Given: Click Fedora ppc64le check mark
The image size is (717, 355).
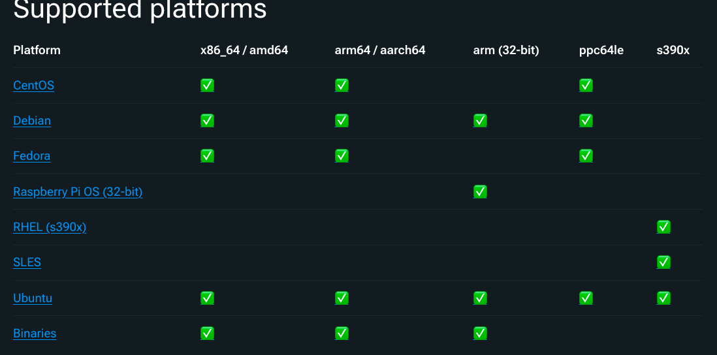Looking at the screenshot, I should click(x=586, y=156).
